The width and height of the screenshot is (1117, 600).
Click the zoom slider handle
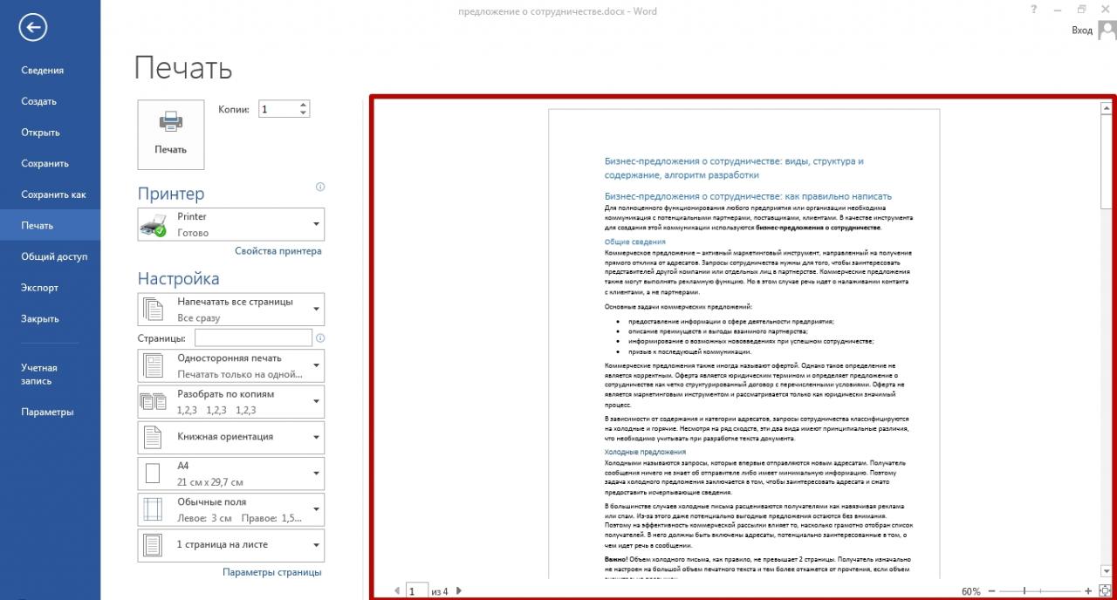1024,591
